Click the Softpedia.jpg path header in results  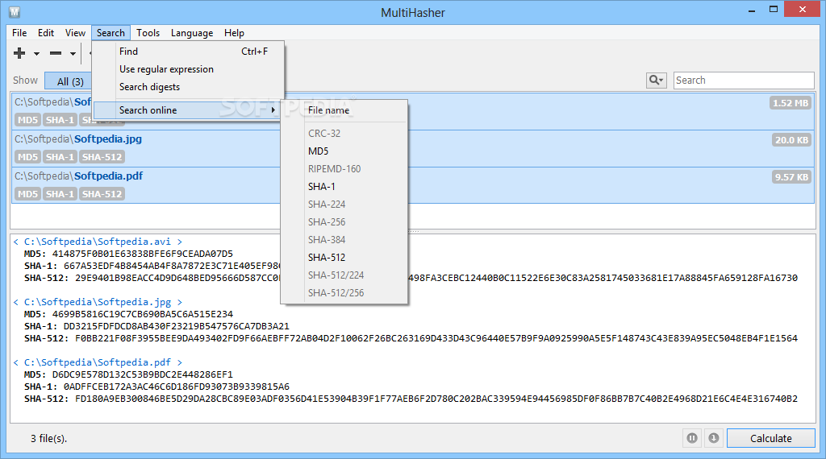click(x=98, y=302)
